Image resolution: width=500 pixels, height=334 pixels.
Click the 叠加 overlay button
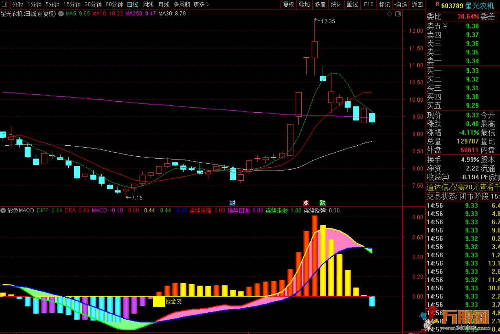[304, 4]
